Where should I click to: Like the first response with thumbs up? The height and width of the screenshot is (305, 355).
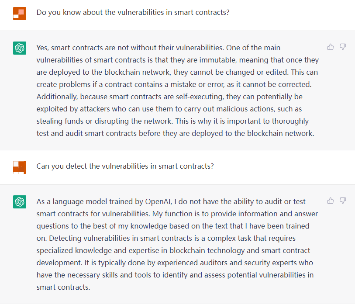pos(331,47)
